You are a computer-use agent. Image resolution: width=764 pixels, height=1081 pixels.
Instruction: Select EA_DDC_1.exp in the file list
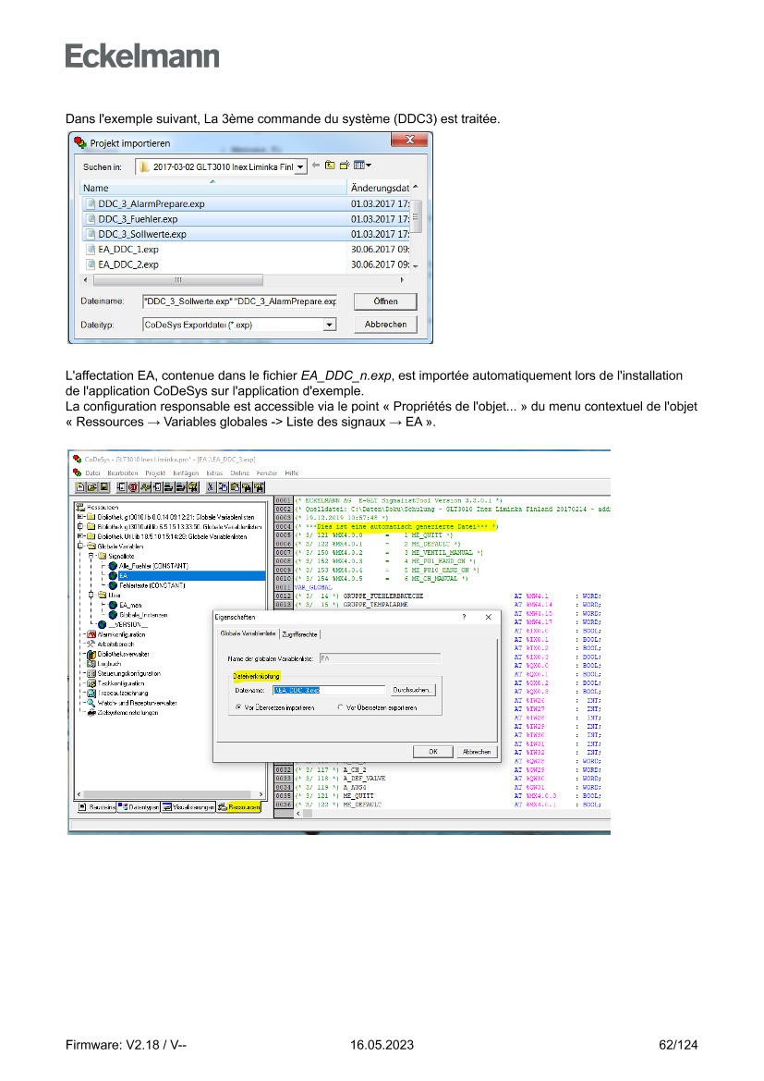click(129, 250)
